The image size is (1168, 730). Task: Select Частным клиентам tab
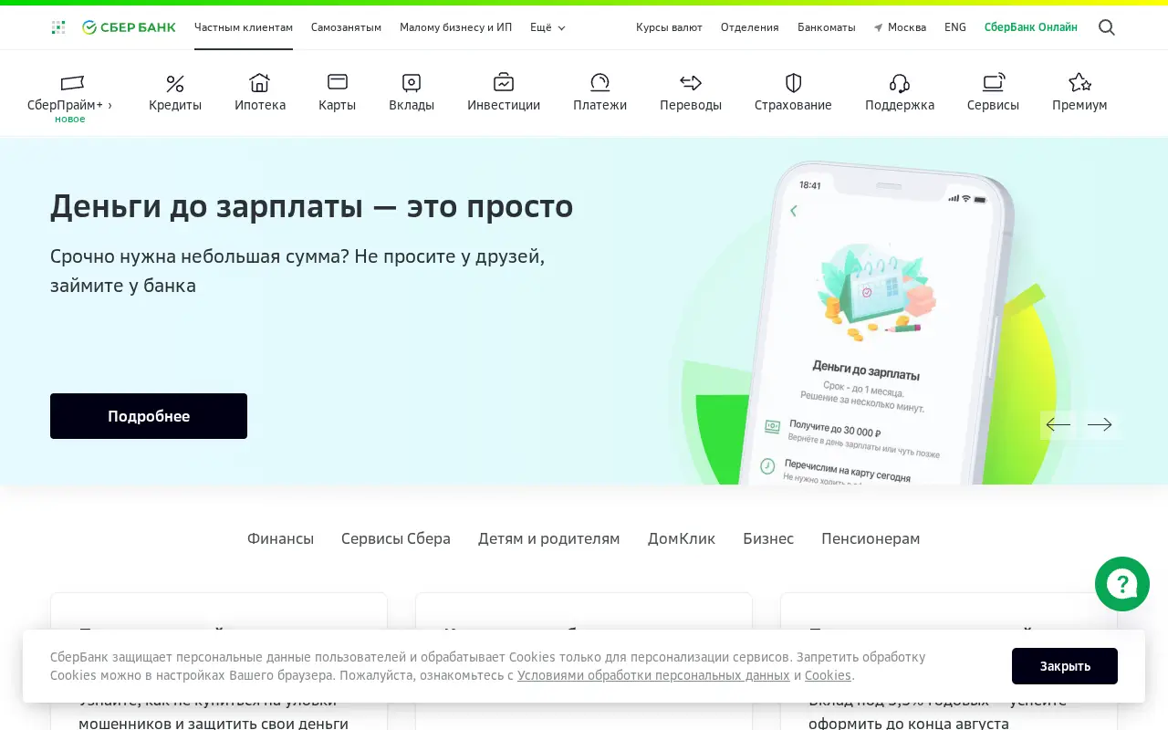click(x=244, y=27)
